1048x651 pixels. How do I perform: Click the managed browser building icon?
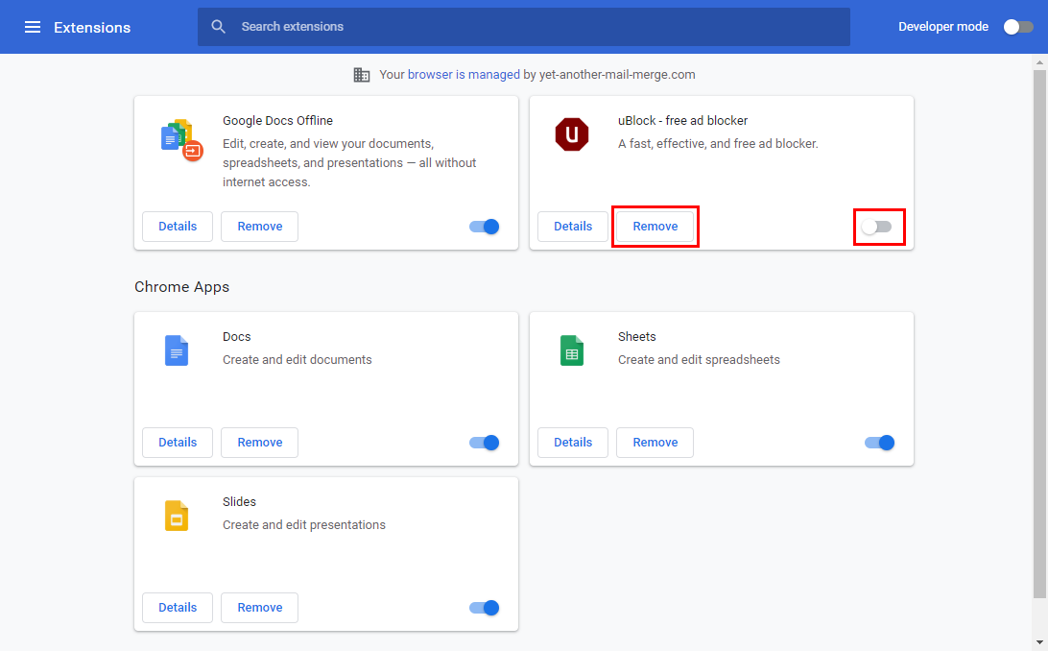pos(362,75)
